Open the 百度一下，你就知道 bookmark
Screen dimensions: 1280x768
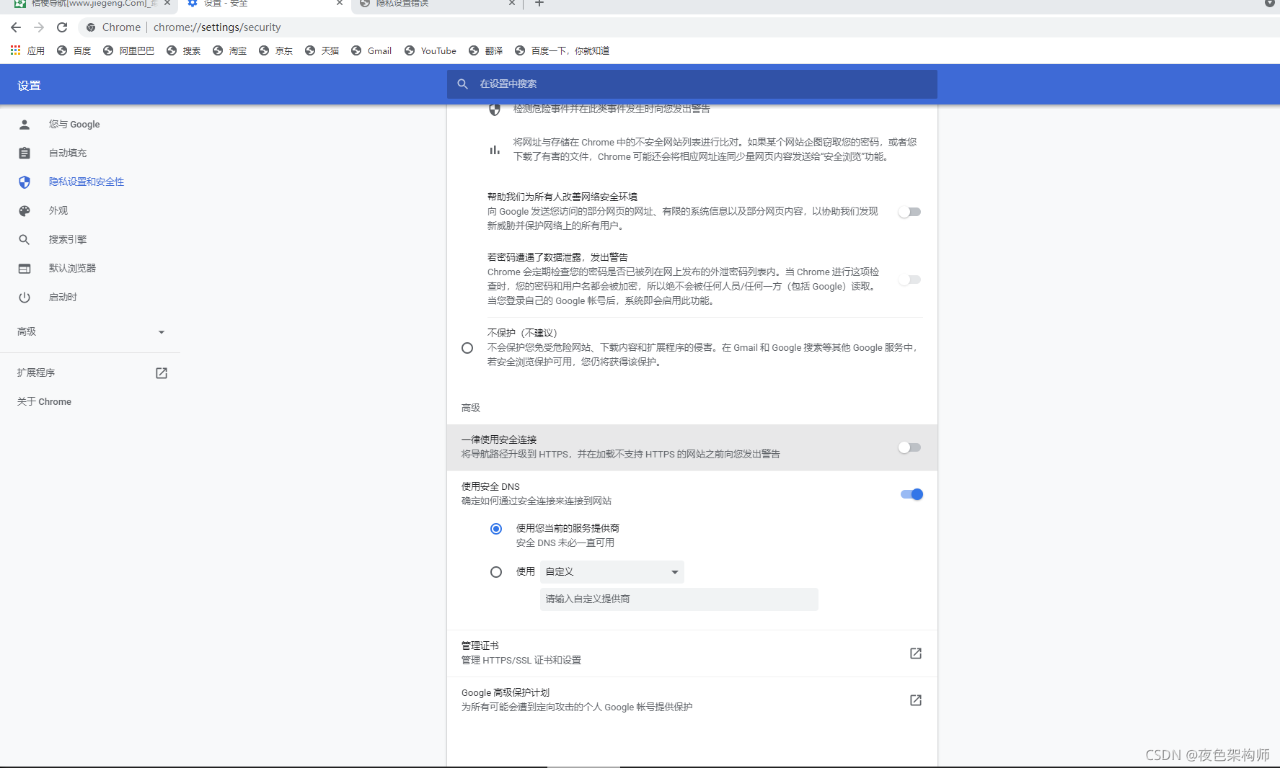tap(562, 50)
